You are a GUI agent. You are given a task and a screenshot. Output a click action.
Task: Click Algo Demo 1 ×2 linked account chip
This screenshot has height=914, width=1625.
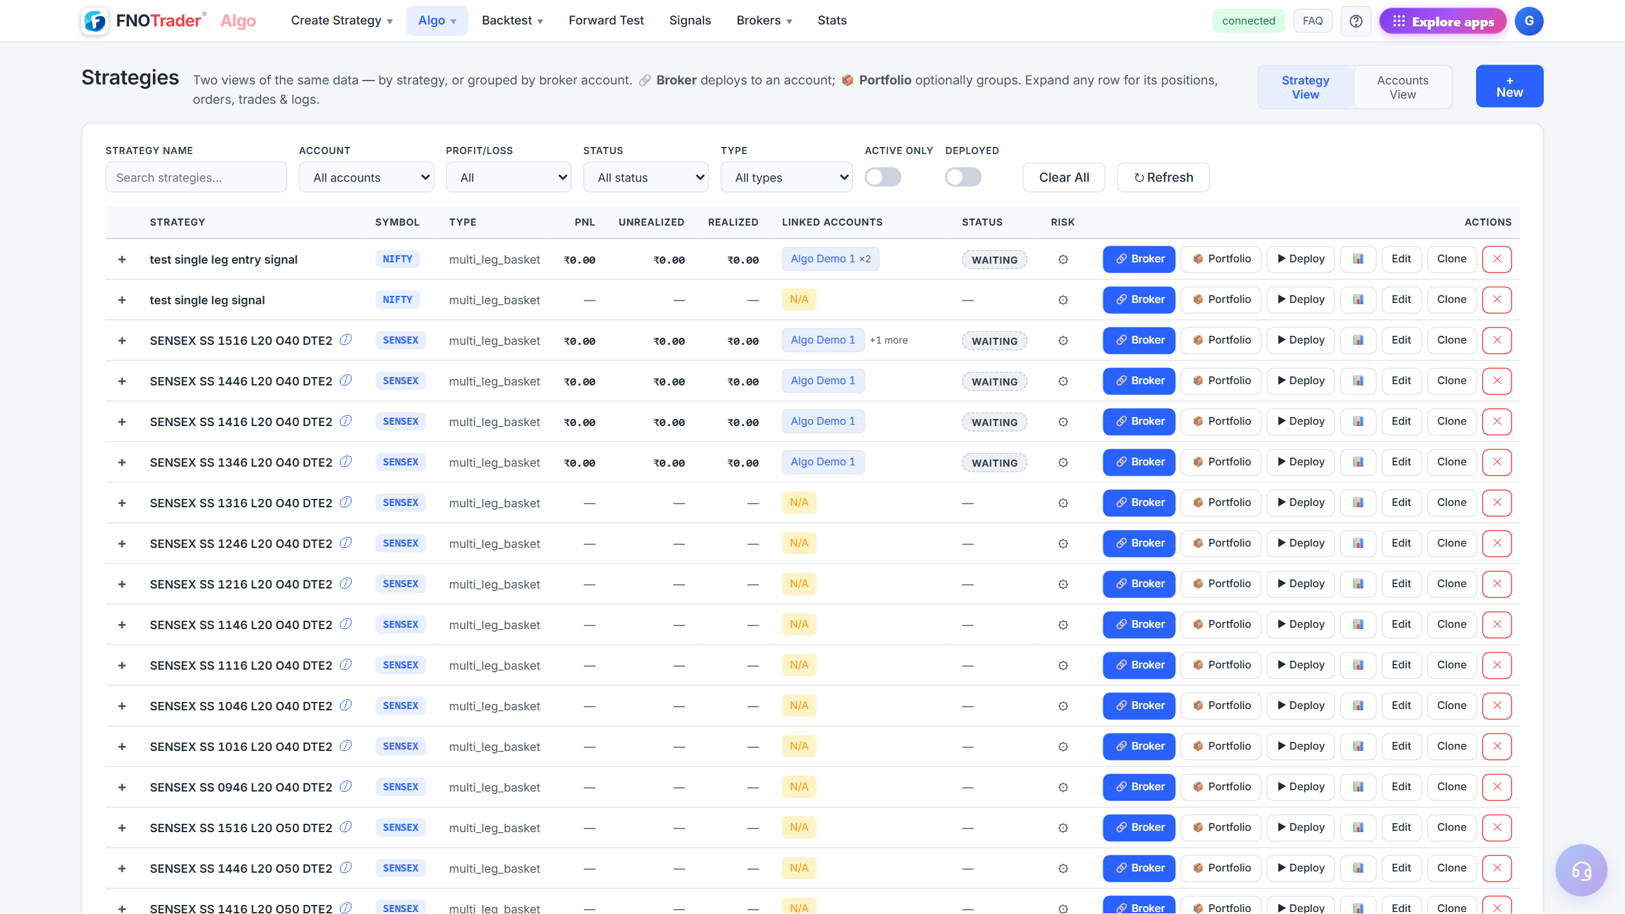pos(831,259)
